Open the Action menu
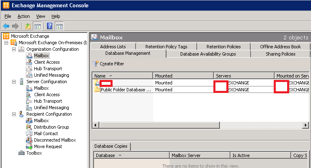 23,16
